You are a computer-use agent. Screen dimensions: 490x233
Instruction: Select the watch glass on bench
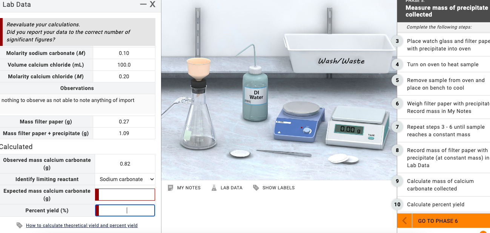tap(240, 153)
